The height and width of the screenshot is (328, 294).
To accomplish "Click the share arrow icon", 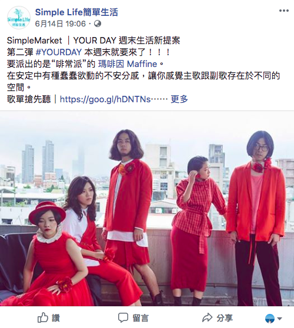I will [x=208, y=318].
